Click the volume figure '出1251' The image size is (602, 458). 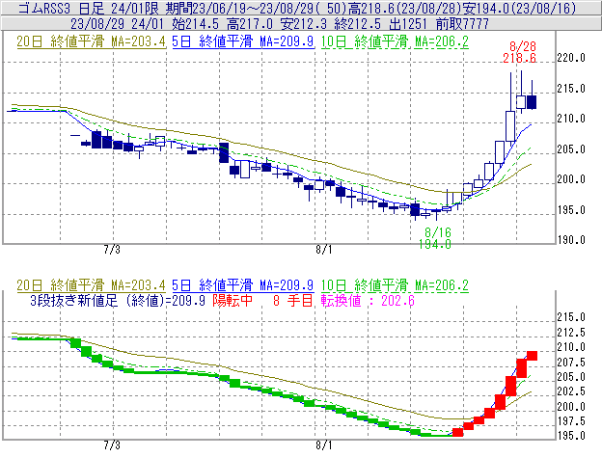point(408,24)
